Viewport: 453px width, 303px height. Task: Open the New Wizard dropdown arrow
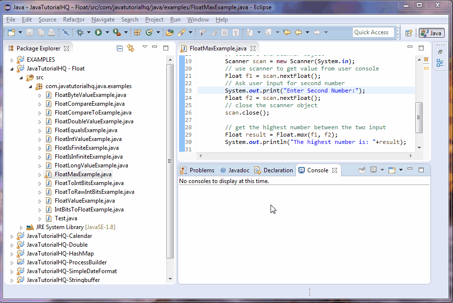[x=20, y=31]
